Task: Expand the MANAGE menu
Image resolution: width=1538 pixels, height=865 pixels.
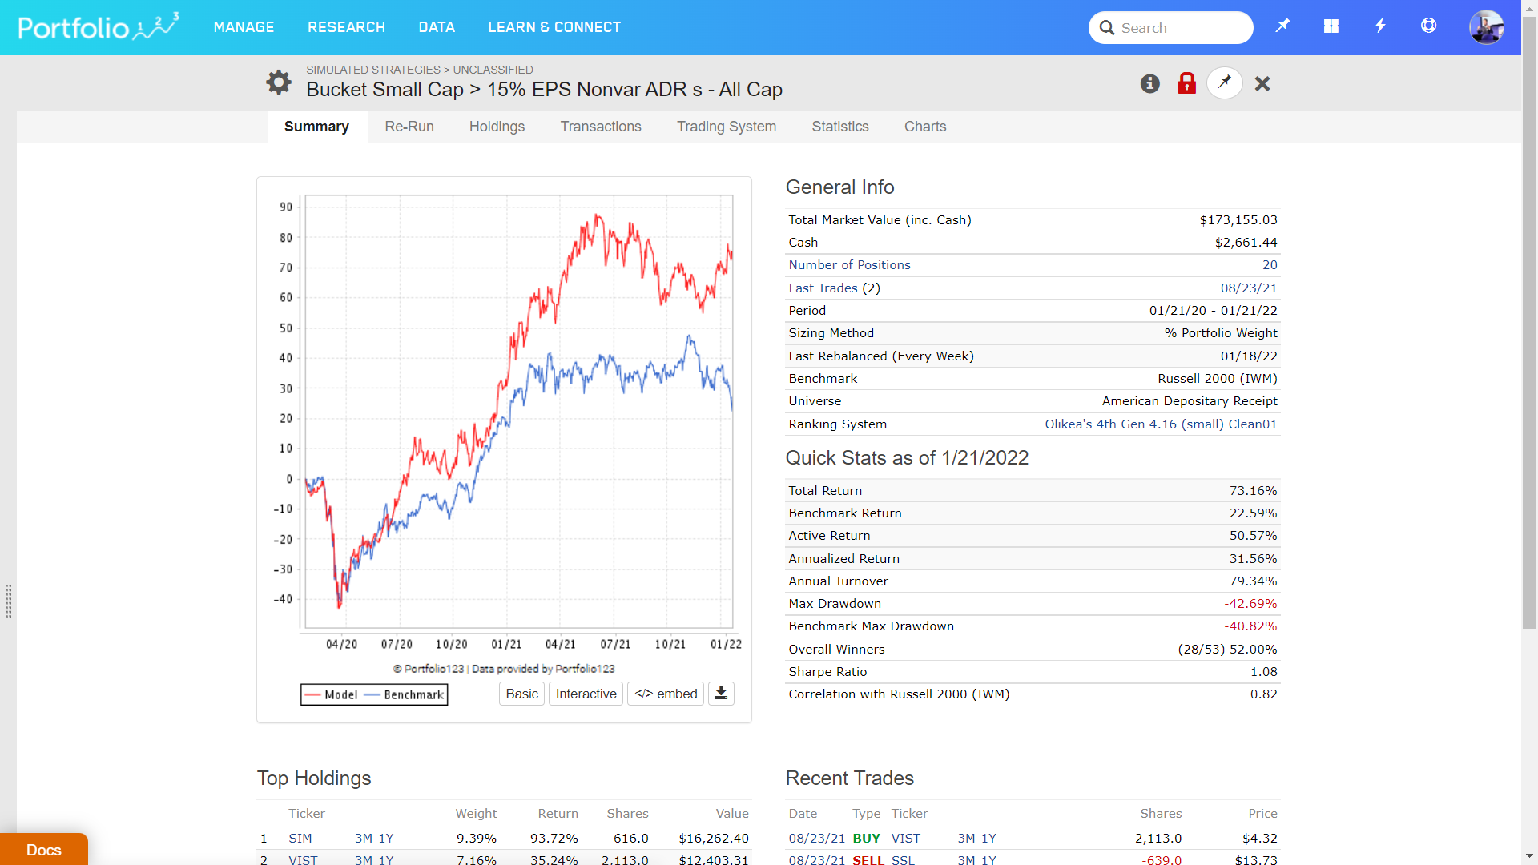Action: [x=244, y=27]
